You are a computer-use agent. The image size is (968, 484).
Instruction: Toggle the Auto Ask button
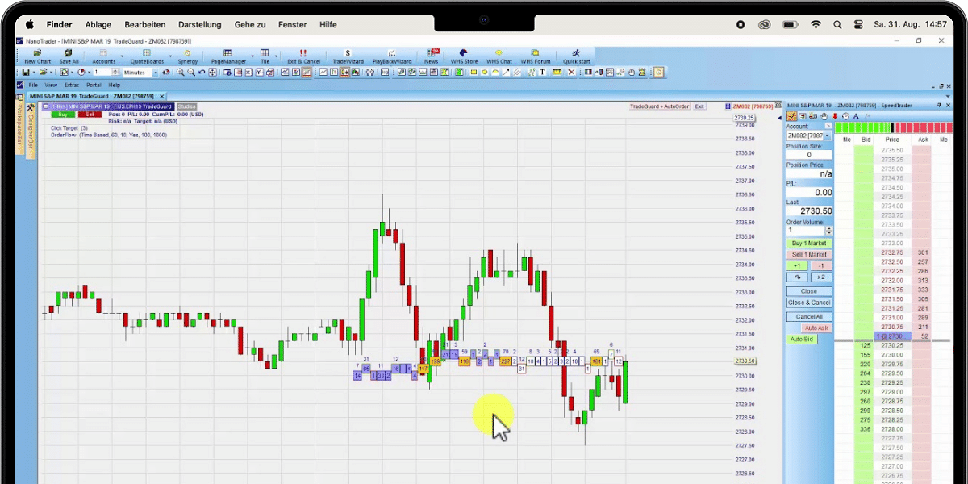pyautogui.click(x=816, y=328)
